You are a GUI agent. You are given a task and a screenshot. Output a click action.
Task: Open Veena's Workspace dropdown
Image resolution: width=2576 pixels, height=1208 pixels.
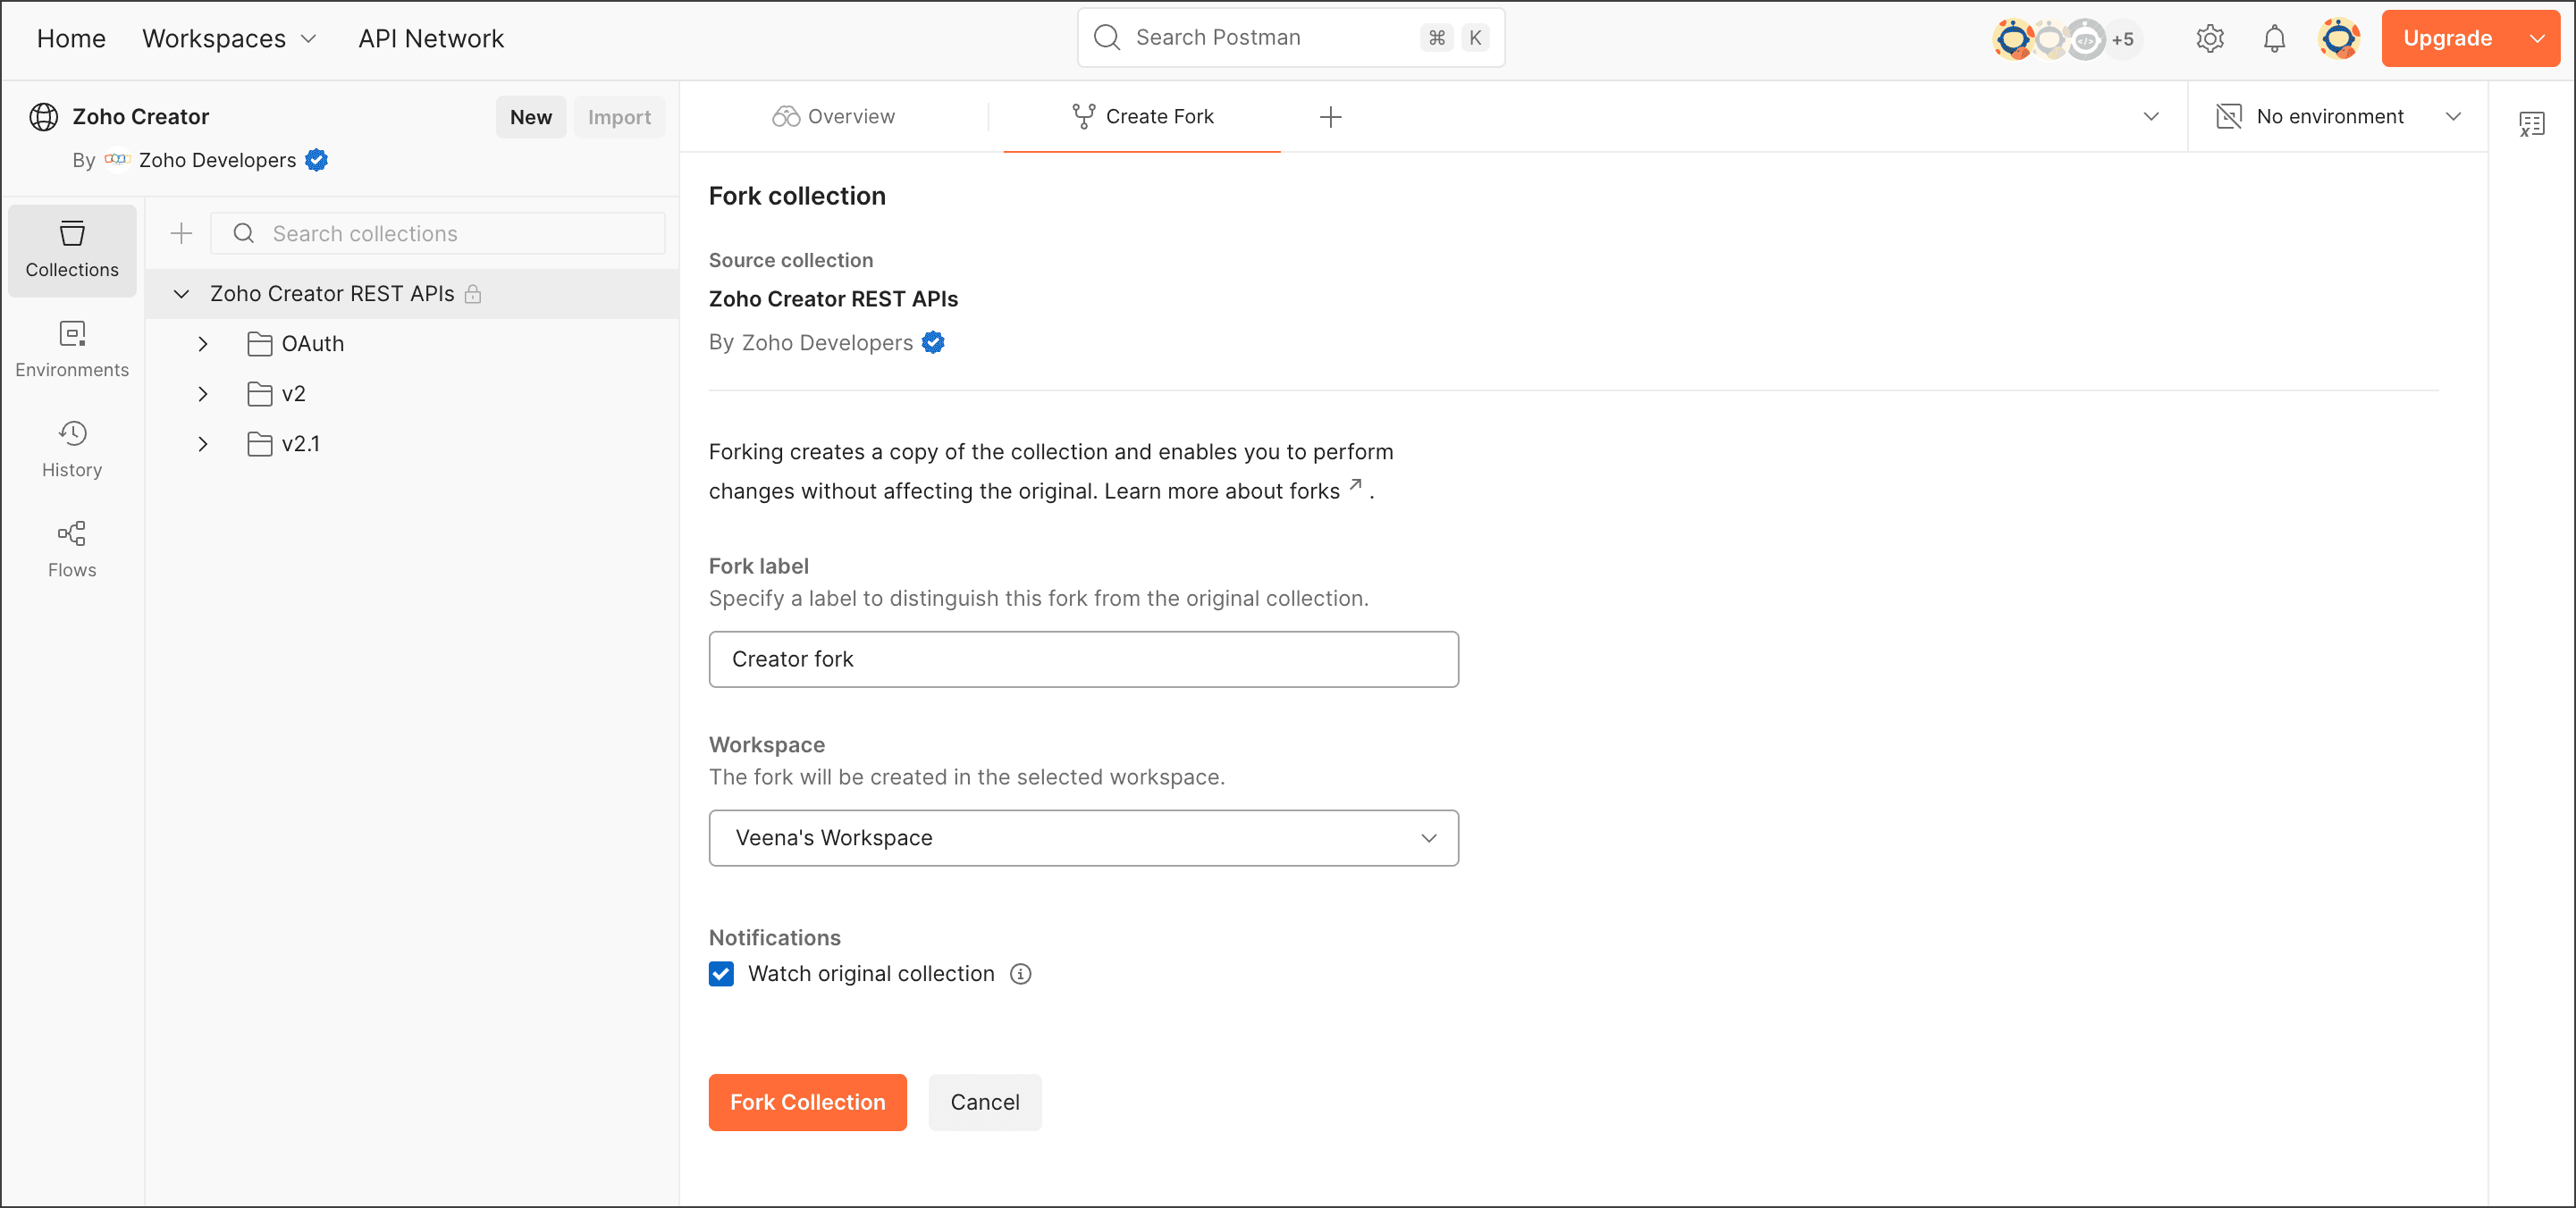(x=1083, y=838)
